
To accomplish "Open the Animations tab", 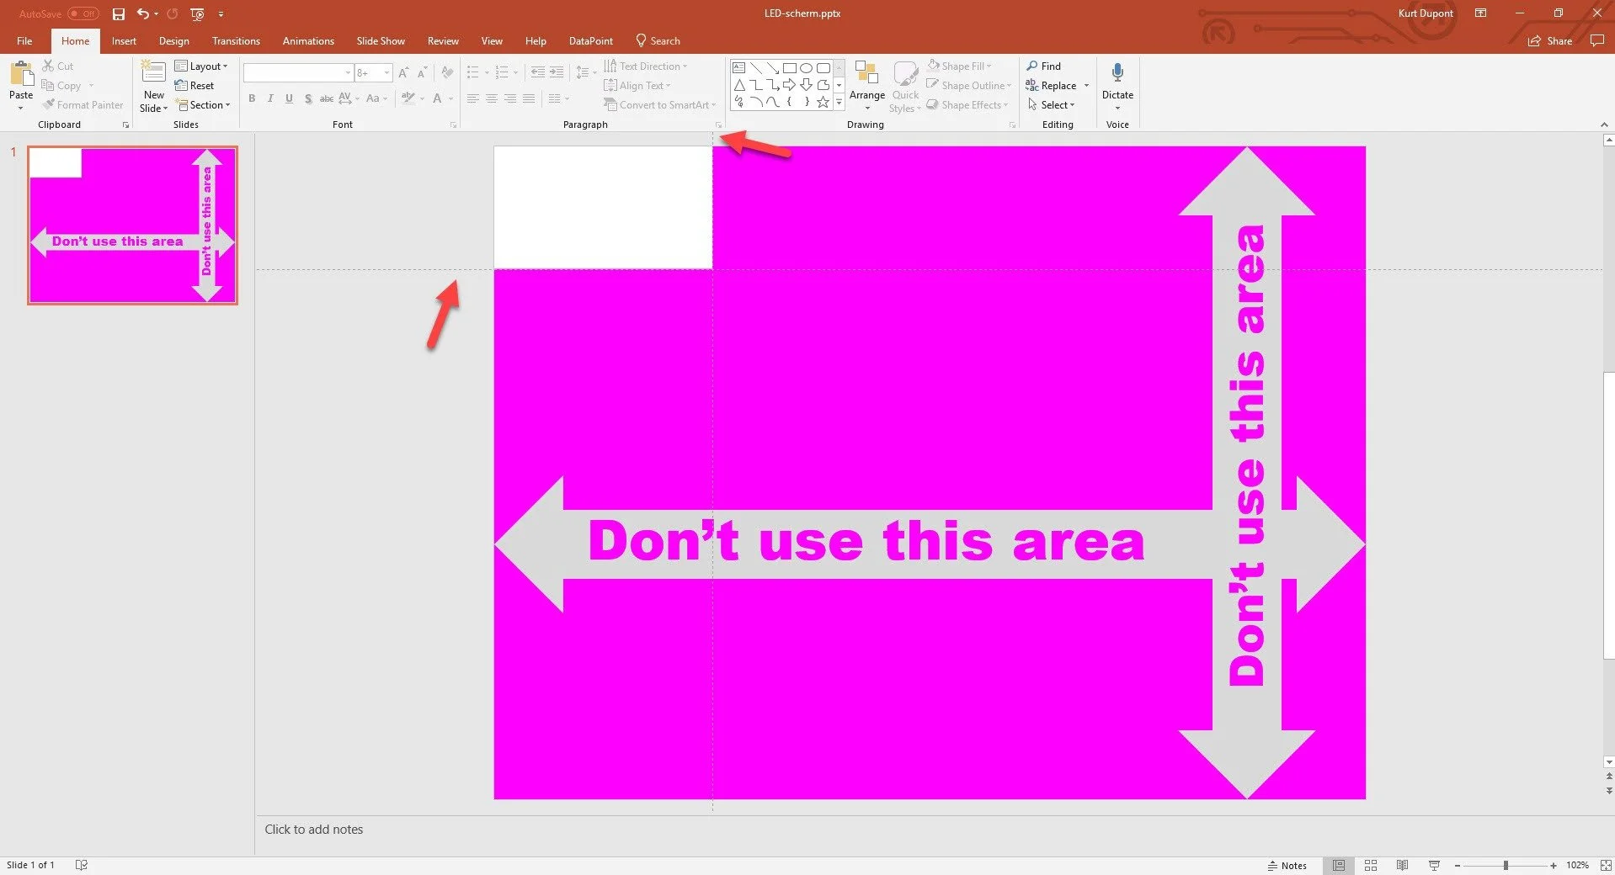I will point(308,40).
